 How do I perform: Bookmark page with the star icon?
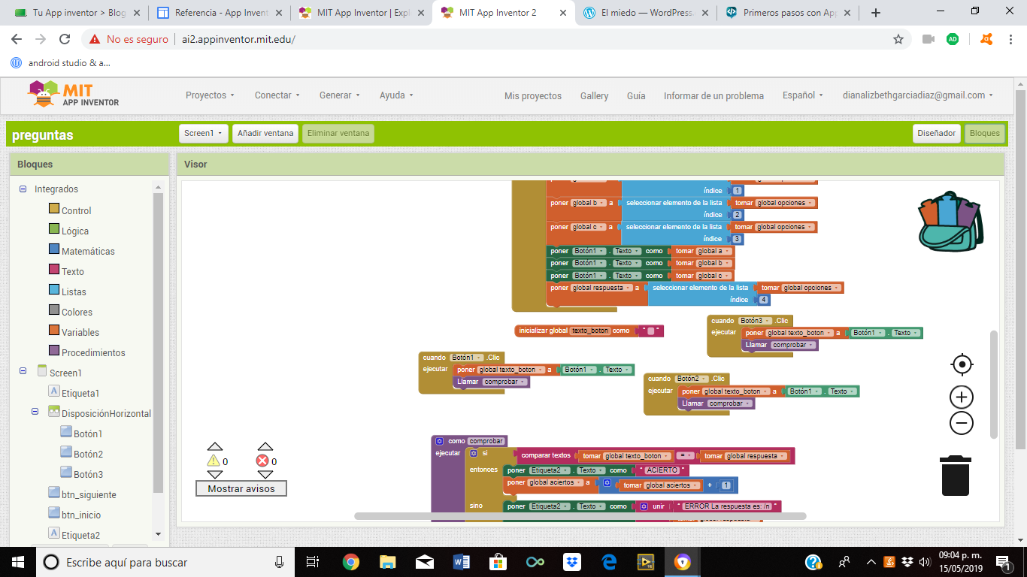click(898, 39)
